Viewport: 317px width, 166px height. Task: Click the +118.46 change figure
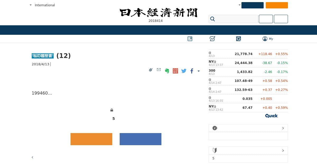[265, 54]
